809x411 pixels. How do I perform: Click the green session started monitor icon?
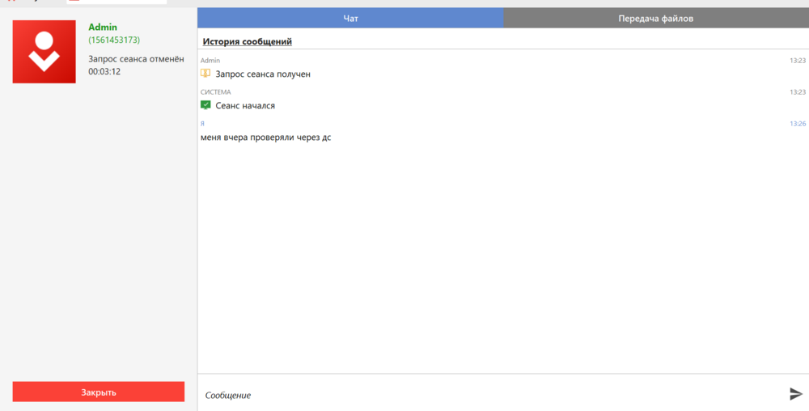205,105
